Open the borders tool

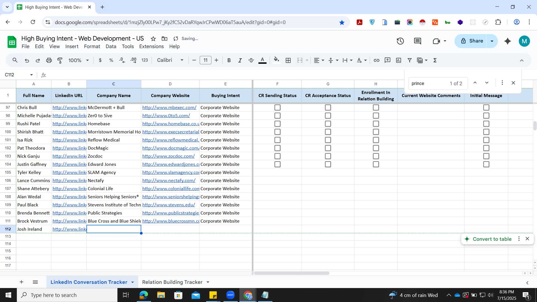pos(288,60)
